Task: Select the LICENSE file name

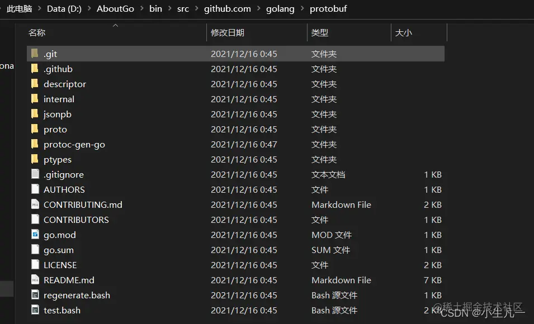Action: coord(60,265)
